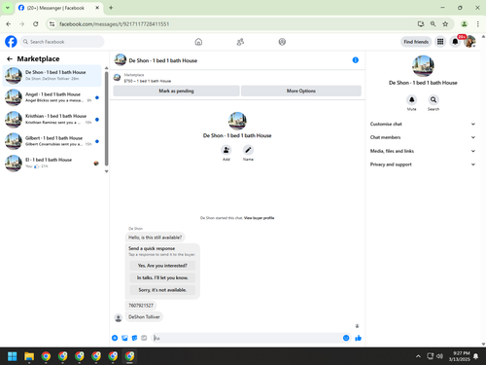
Task: Open the new tab plus button
Action: click(111, 8)
